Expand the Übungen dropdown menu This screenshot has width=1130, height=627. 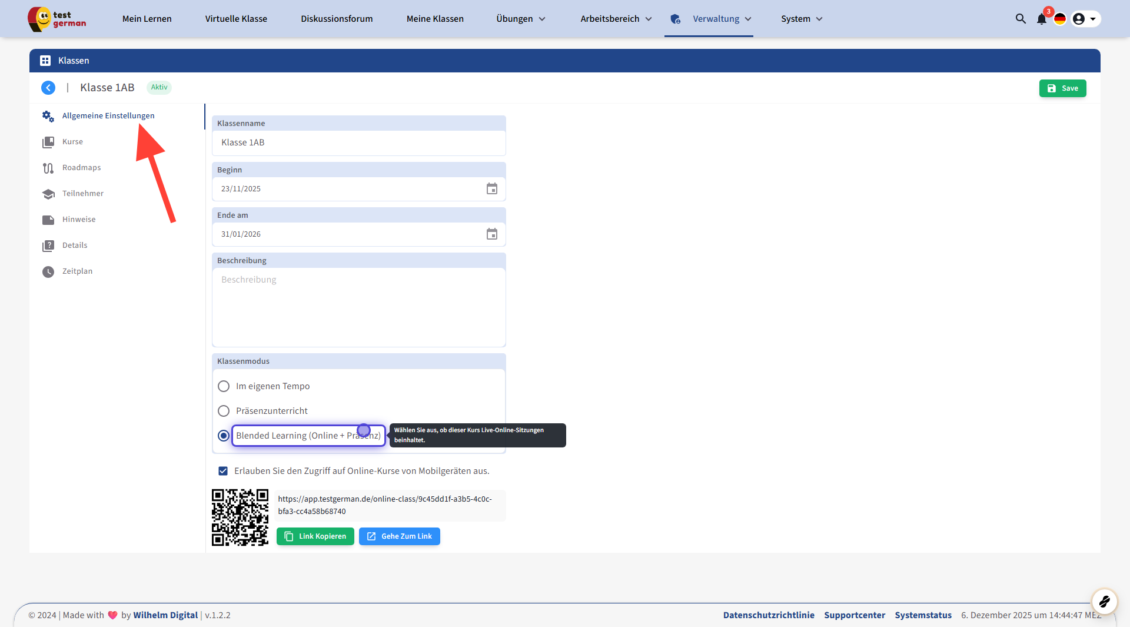(x=521, y=19)
